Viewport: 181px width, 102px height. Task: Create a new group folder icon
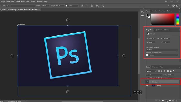(x=170, y=101)
